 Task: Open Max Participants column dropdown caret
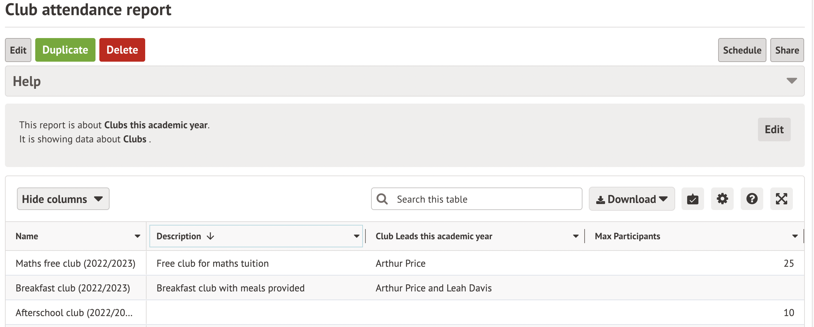click(795, 236)
